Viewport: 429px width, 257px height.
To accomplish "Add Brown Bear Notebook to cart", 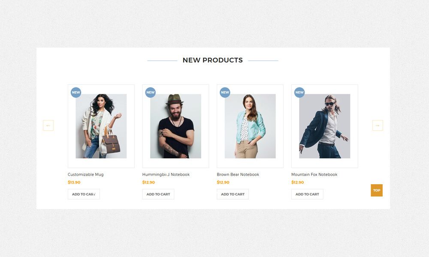I will pyautogui.click(x=233, y=194).
